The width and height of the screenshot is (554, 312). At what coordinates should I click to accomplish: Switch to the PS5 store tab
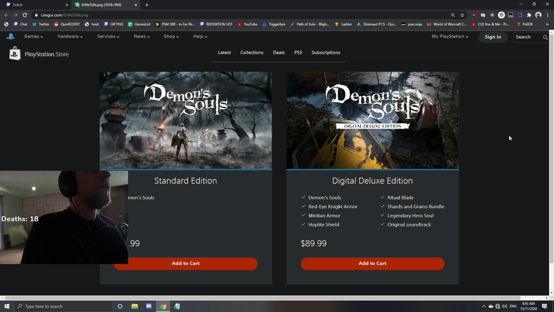(298, 52)
